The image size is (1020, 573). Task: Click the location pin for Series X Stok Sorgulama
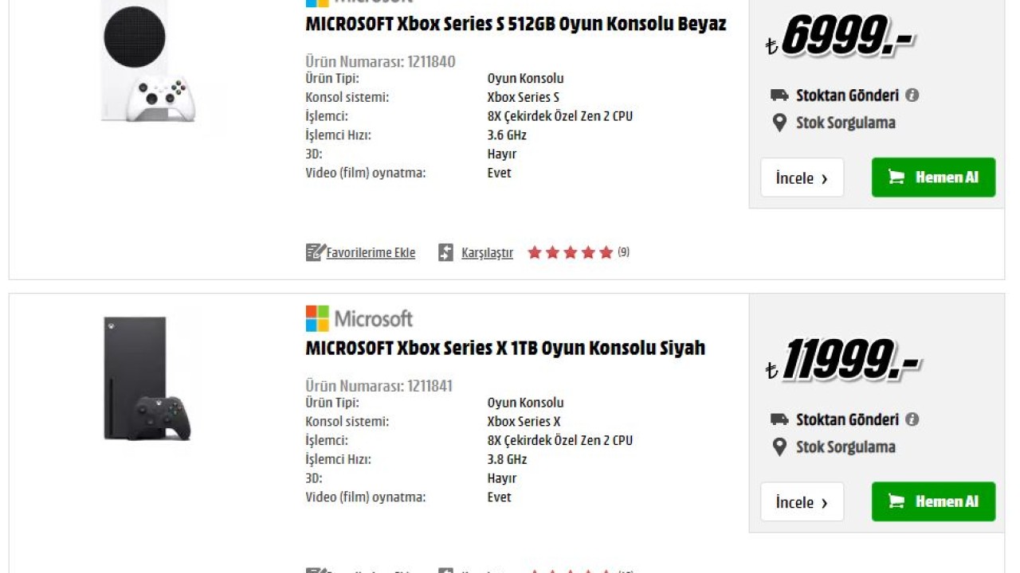[780, 447]
